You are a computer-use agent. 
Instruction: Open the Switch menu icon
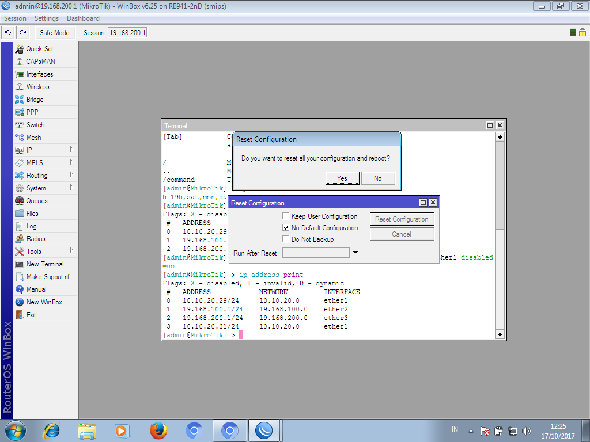[x=19, y=125]
